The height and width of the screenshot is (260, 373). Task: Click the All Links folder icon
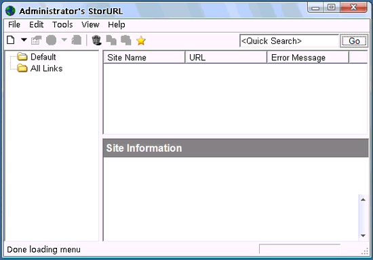(x=22, y=68)
